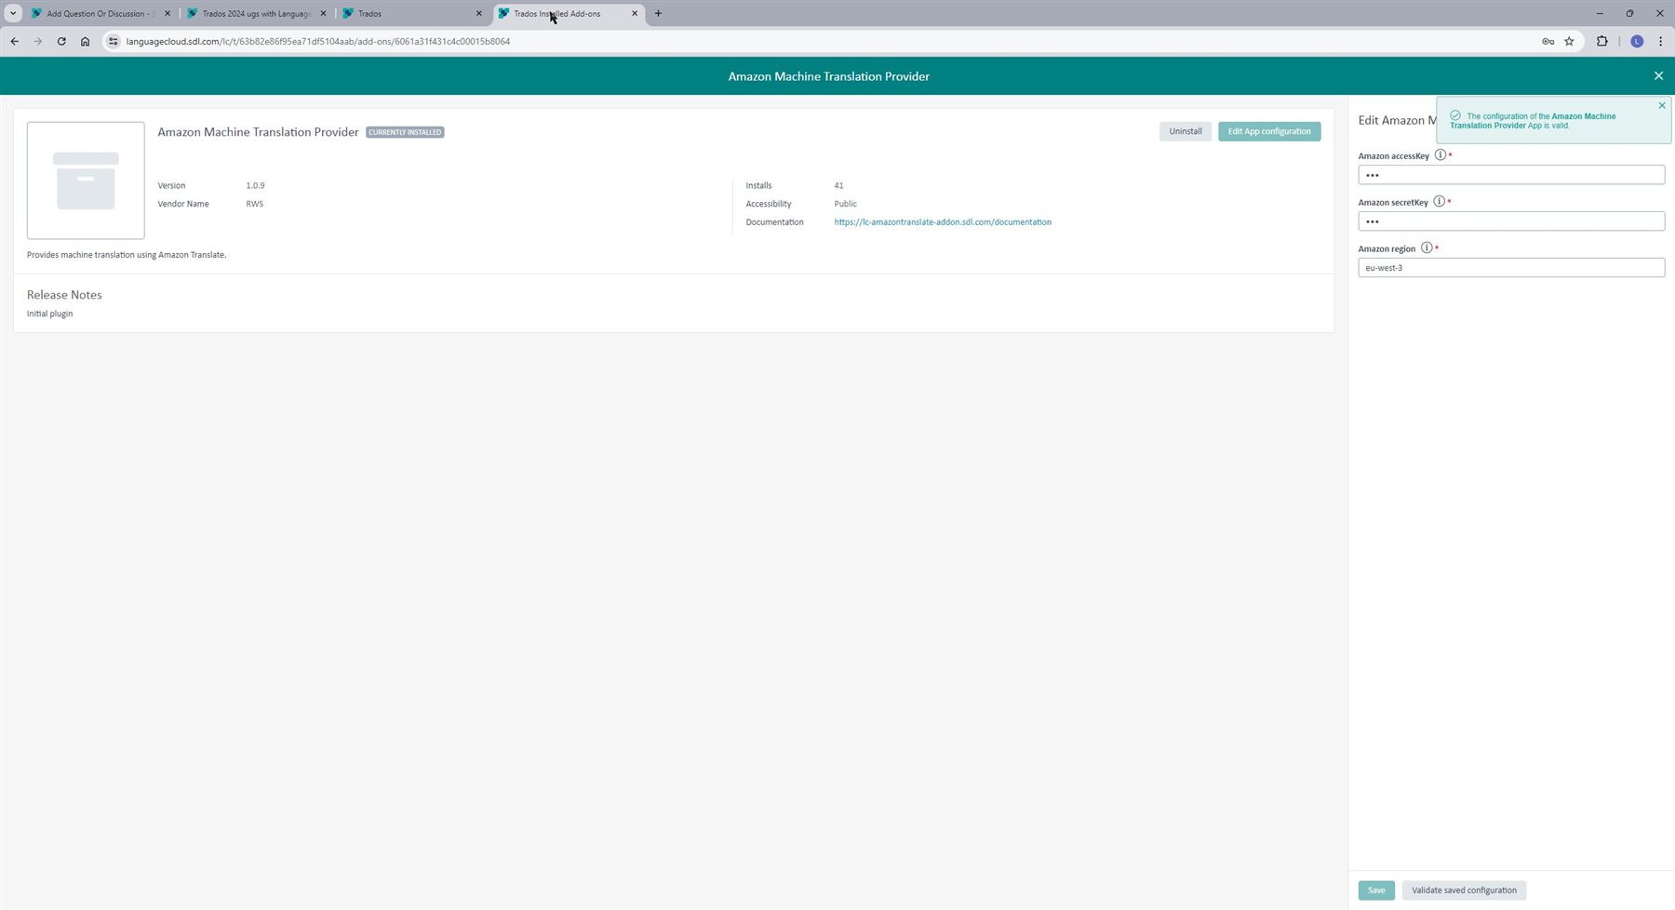Expand the tab search dropdown arrow
Viewport: 1675px width, 910px height.
pos(13,14)
